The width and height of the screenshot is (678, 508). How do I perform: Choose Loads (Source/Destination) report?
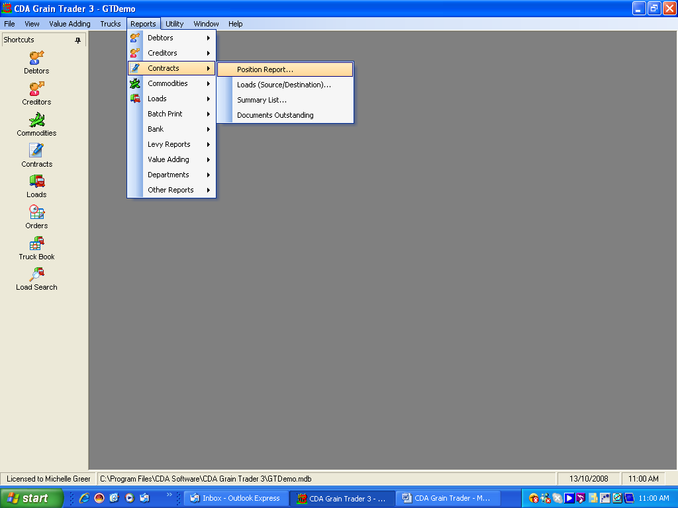[283, 85]
